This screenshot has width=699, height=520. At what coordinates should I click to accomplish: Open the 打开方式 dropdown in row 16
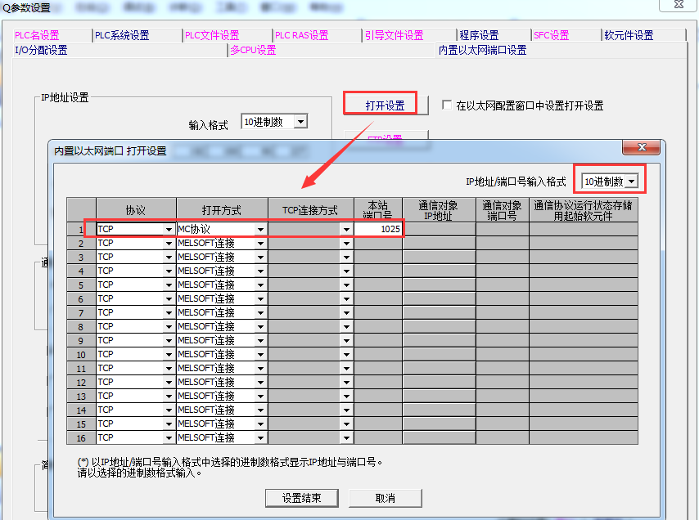point(261,438)
